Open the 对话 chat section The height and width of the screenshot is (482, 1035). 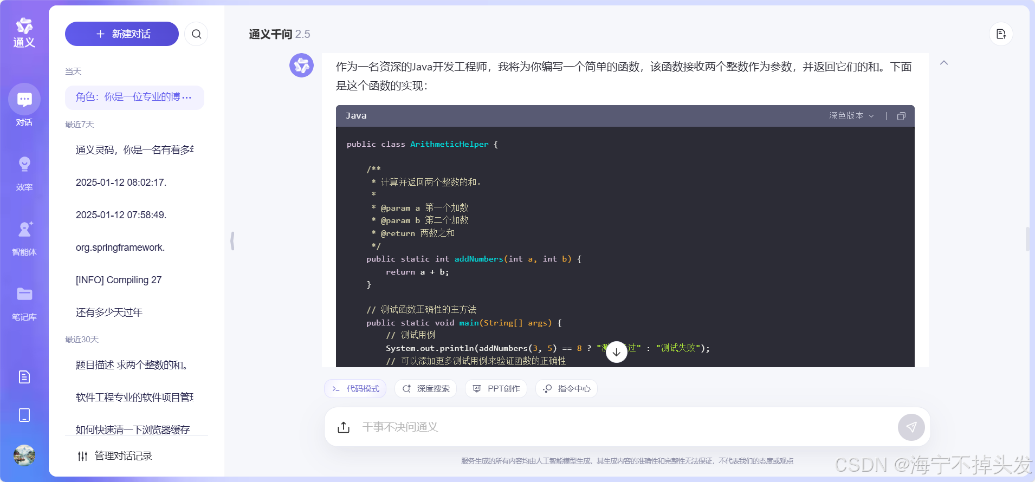[24, 106]
